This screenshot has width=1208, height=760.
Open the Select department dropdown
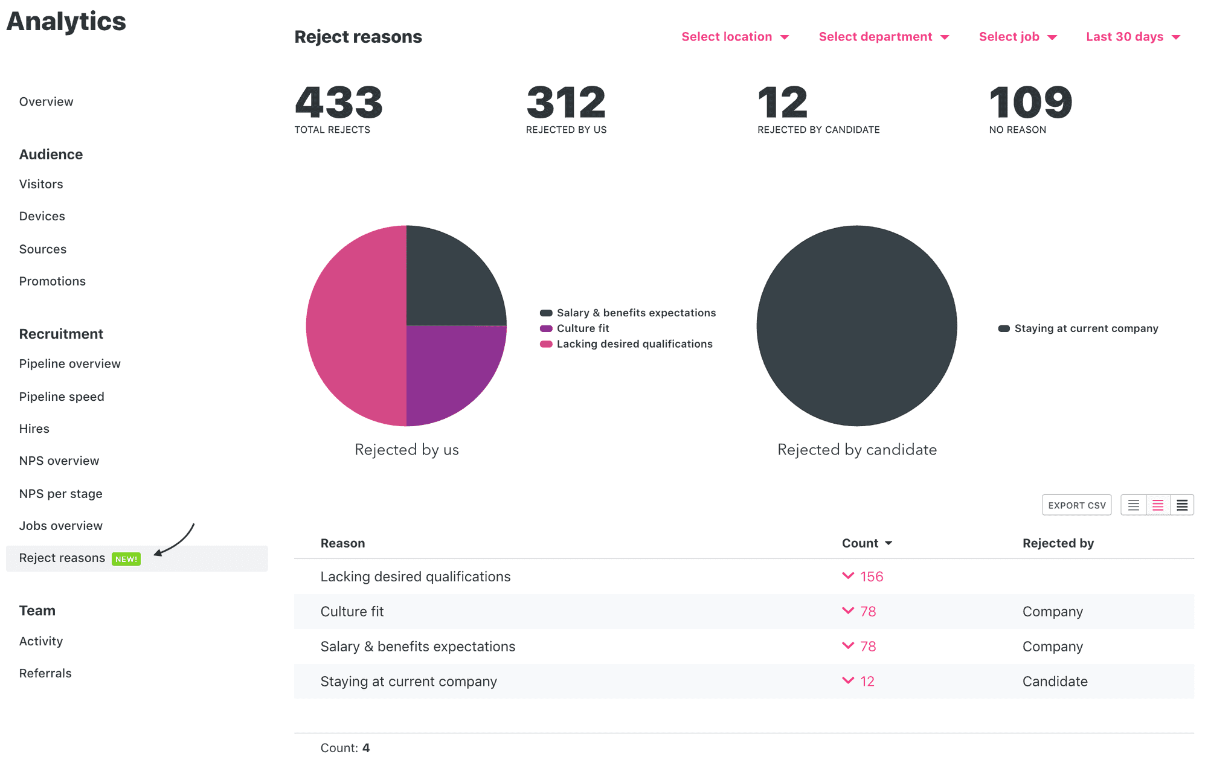coord(884,37)
